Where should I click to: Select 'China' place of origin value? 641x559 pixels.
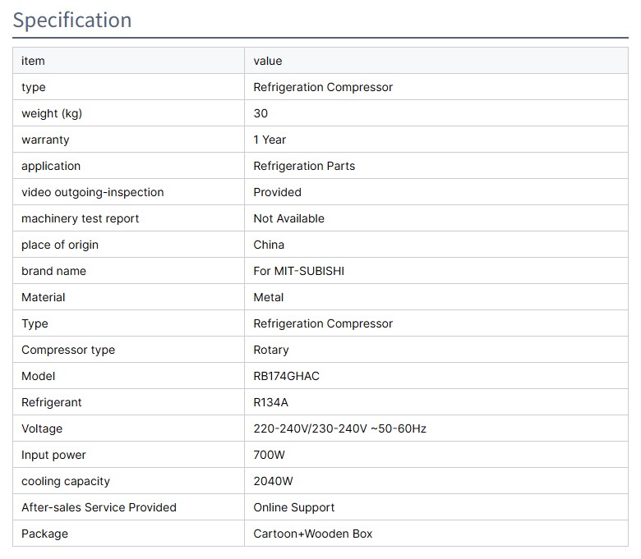(x=269, y=245)
